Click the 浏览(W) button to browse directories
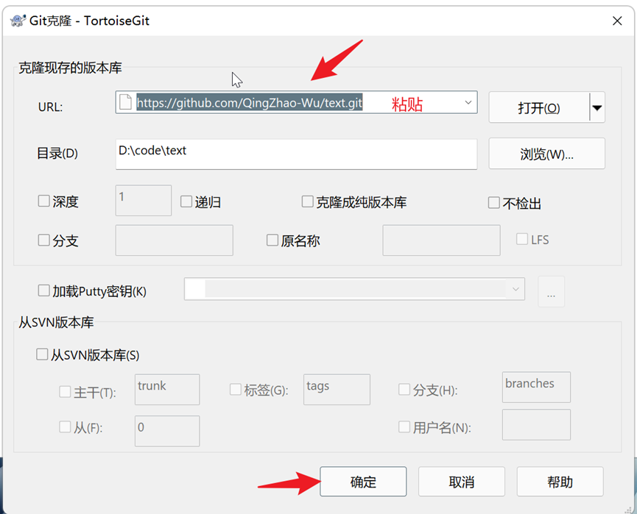Viewport: 637px width, 514px height. [546, 154]
